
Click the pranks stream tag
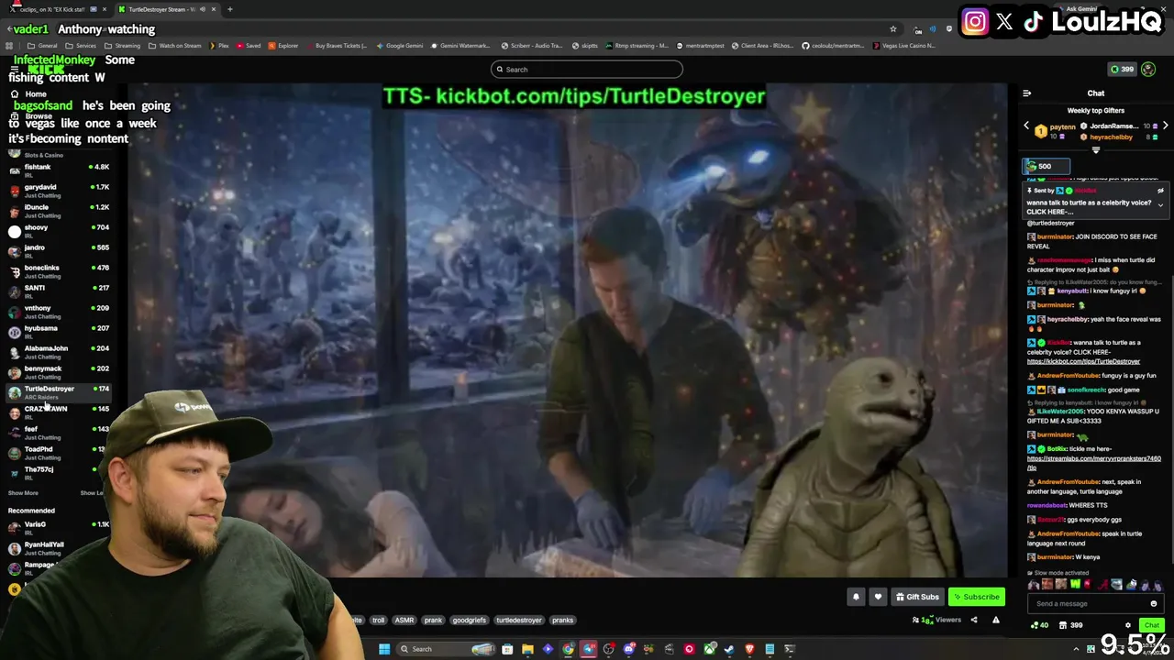pyautogui.click(x=562, y=620)
